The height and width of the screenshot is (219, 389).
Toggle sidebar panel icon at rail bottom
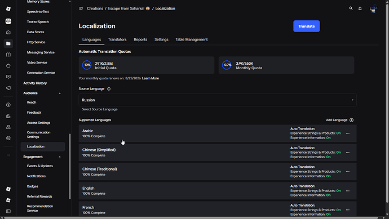8,211
